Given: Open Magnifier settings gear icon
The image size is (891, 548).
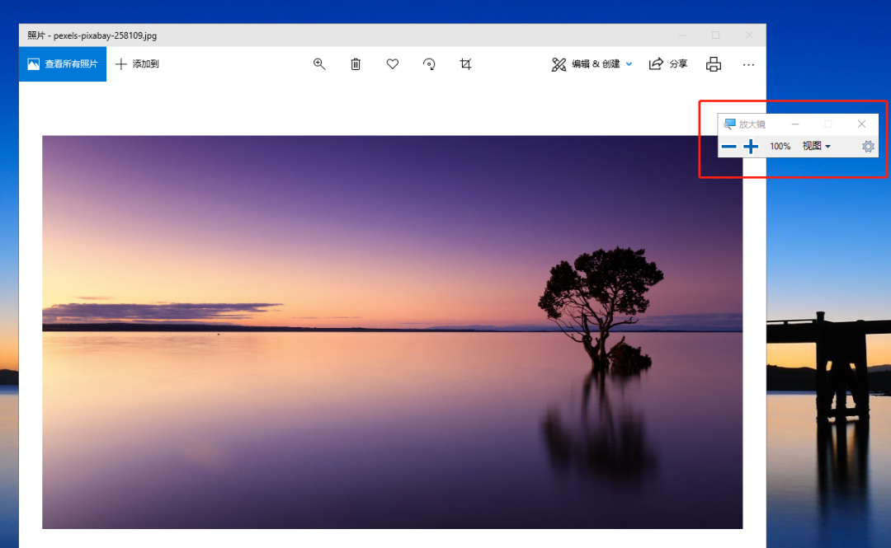Looking at the screenshot, I should 868,147.
